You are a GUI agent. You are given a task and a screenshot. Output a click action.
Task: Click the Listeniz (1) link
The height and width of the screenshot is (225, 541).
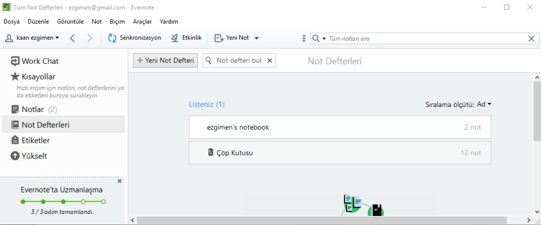[207, 104]
